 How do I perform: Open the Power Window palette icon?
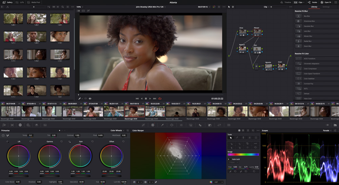click(x=172, y=125)
